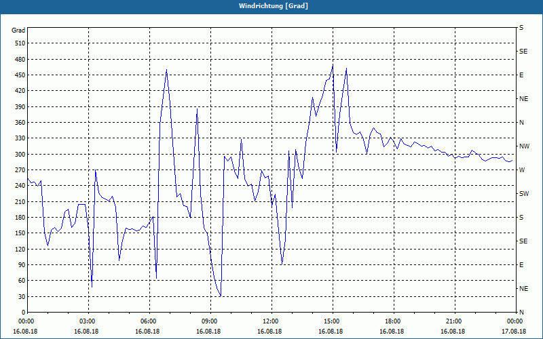
Task: Click the 17.08.18 date label
Action: (514, 331)
